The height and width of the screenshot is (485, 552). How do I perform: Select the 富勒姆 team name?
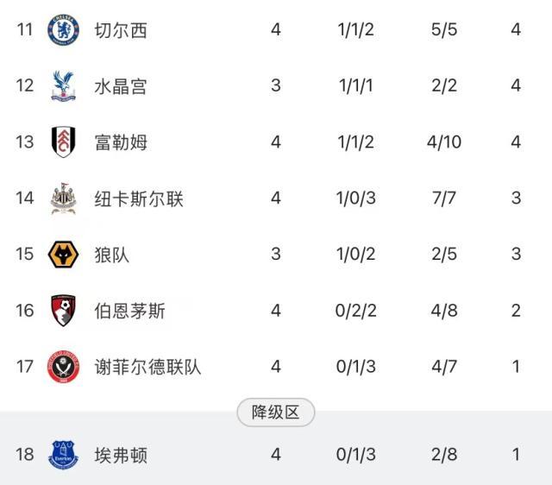(x=121, y=142)
